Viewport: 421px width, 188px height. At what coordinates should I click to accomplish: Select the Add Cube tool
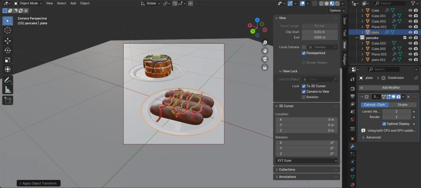click(8, 100)
